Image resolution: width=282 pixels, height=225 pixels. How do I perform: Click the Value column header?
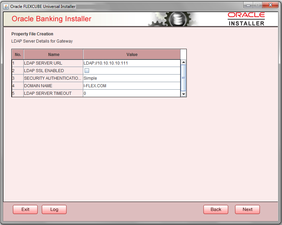[132, 55]
